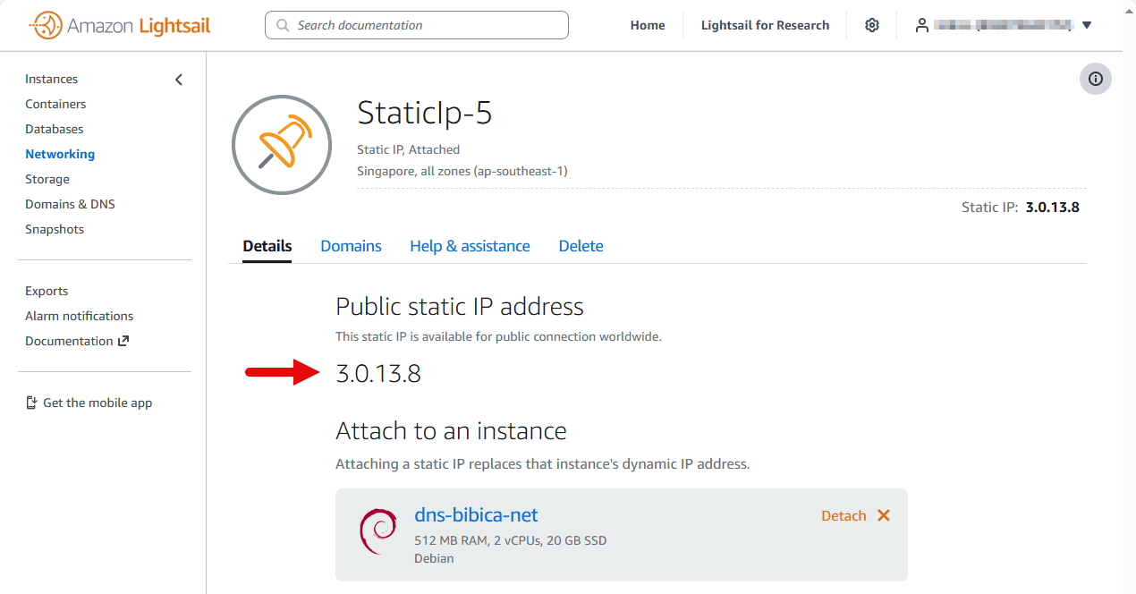This screenshot has width=1136, height=594.
Task: Click the info circle icon
Action: 1095,79
